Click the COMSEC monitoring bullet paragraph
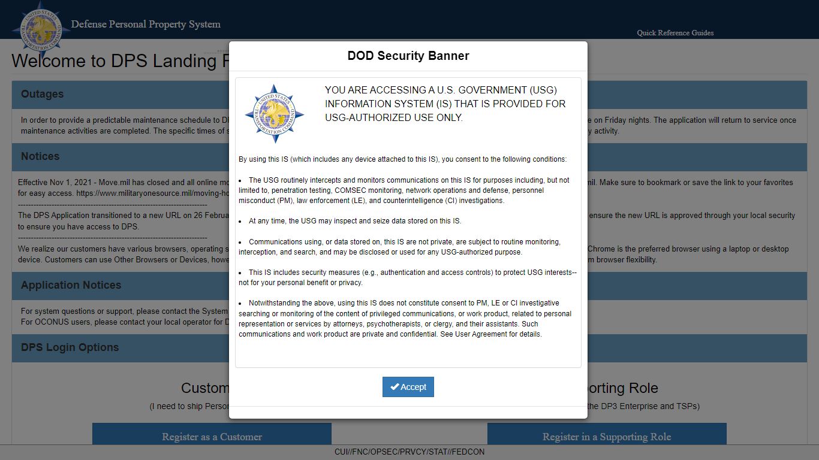The width and height of the screenshot is (819, 460). (404, 190)
